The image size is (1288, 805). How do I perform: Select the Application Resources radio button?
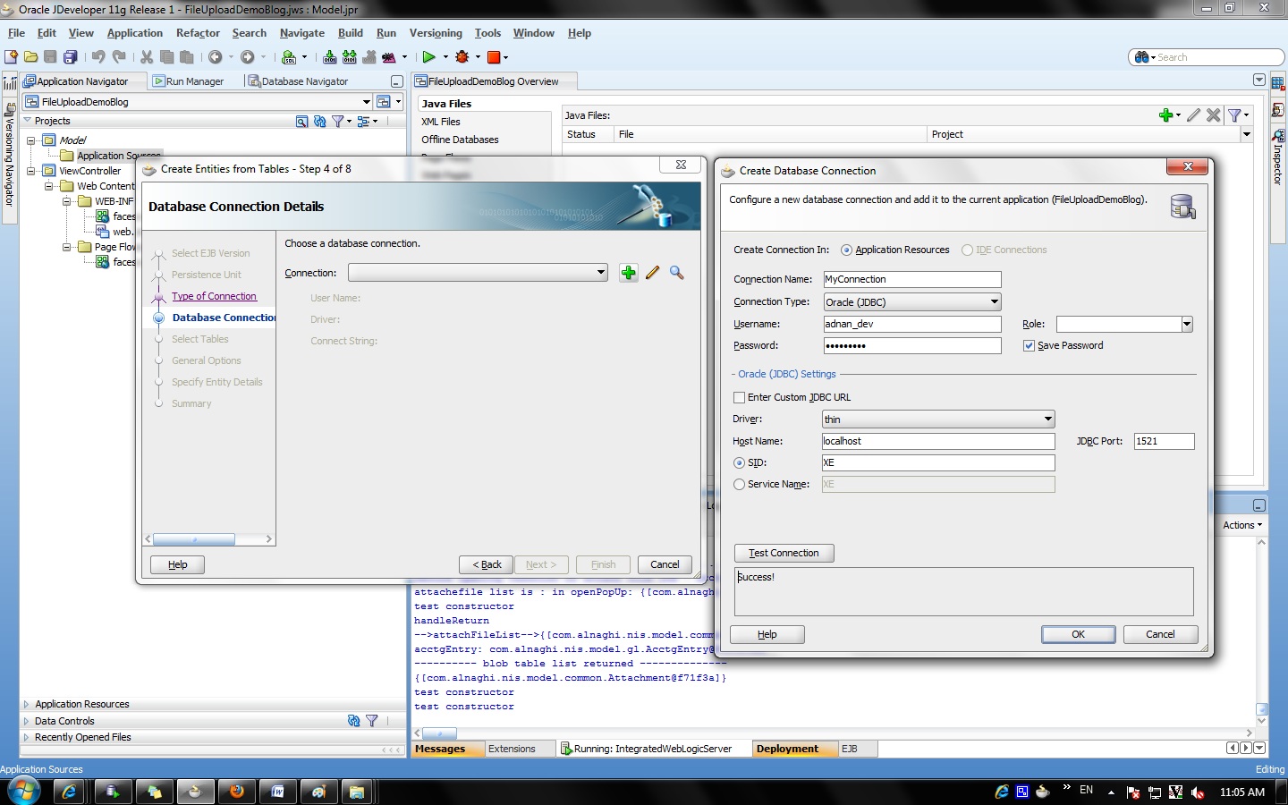[x=846, y=250]
